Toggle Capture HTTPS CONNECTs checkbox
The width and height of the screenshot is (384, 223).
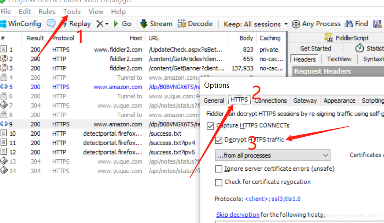point(210,126)
